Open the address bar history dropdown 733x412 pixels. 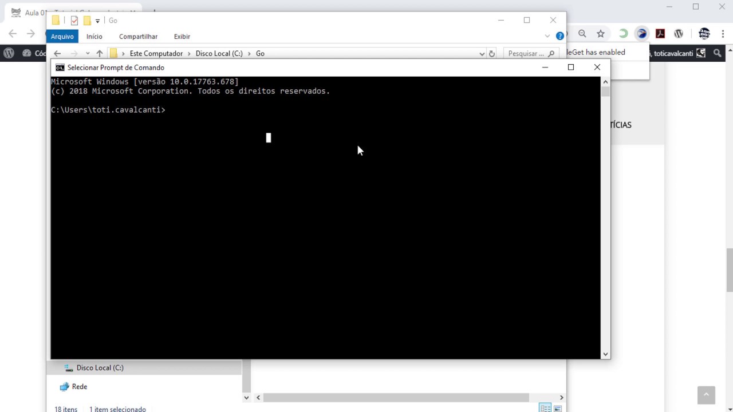[x=482, y=54]
